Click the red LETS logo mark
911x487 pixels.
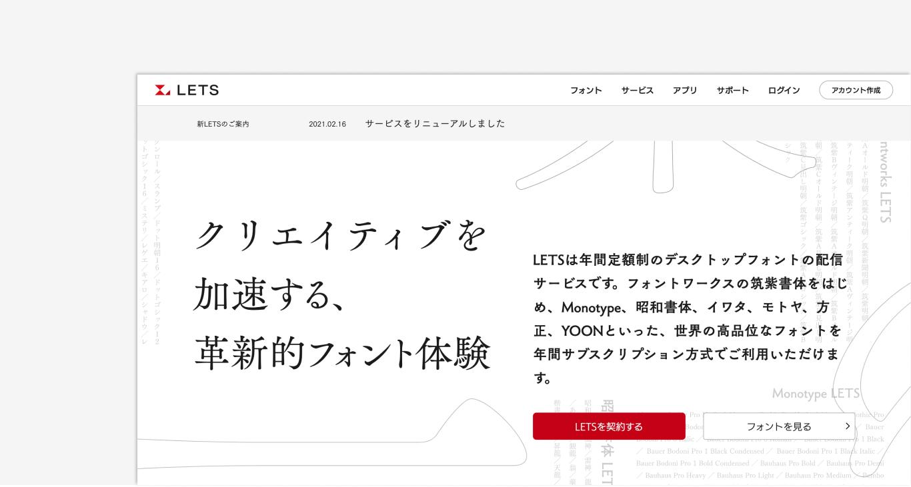[163, 90]
